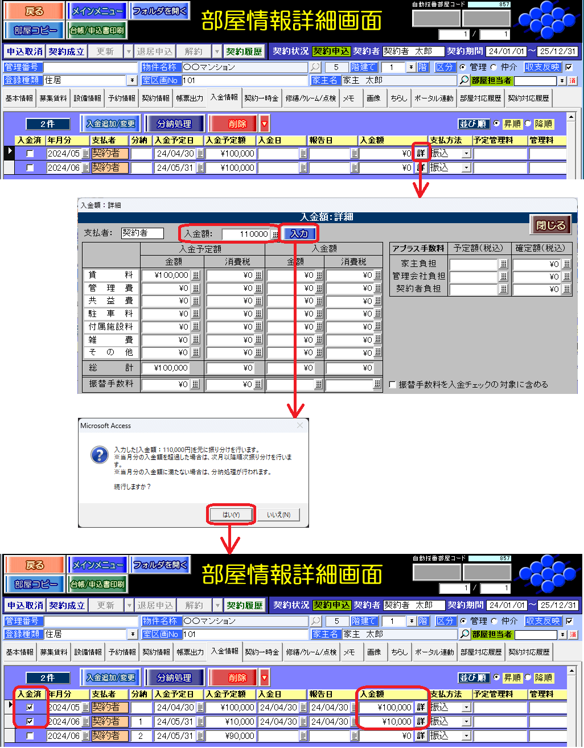Open 契約情報 tab above the three-row payment list
Screen dimensions: 584x748
point(156,652)
